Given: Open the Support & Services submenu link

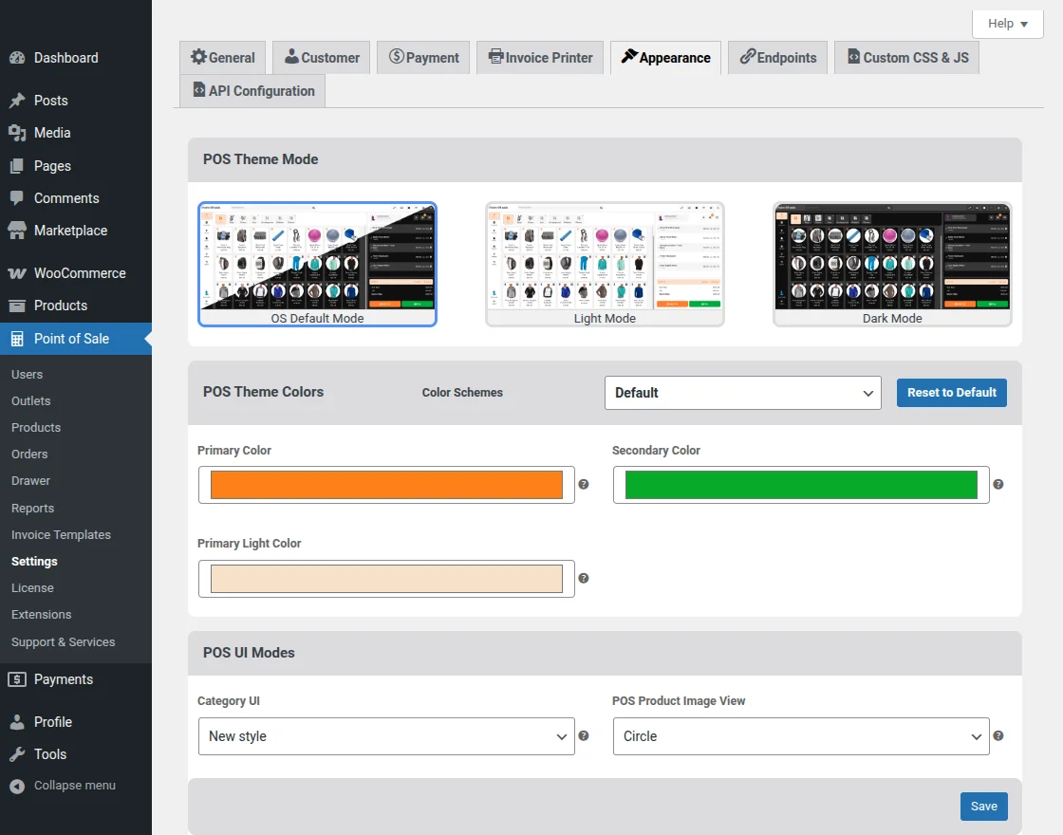Looking at the screenshot, I should point(63,641).
